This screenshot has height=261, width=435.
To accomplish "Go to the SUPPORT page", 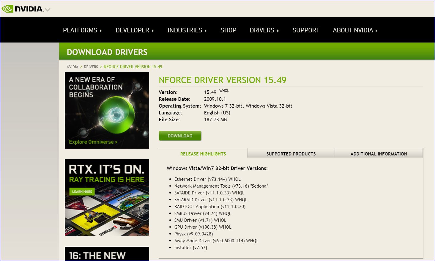I will pos(306,30).
